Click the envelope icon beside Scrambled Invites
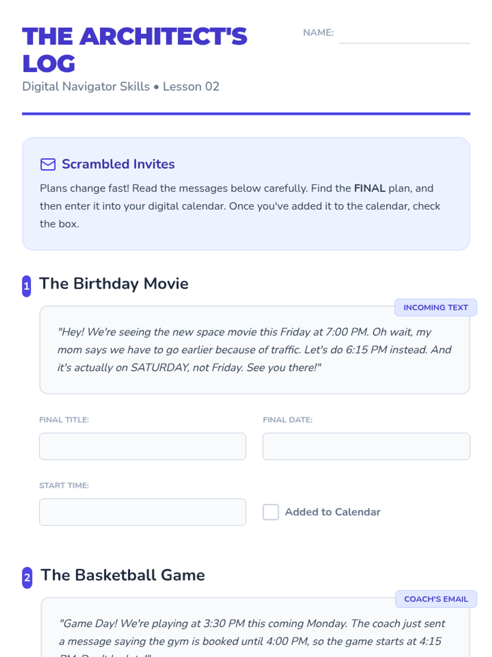This screenshot has width=492, height=657. (48, 164)
